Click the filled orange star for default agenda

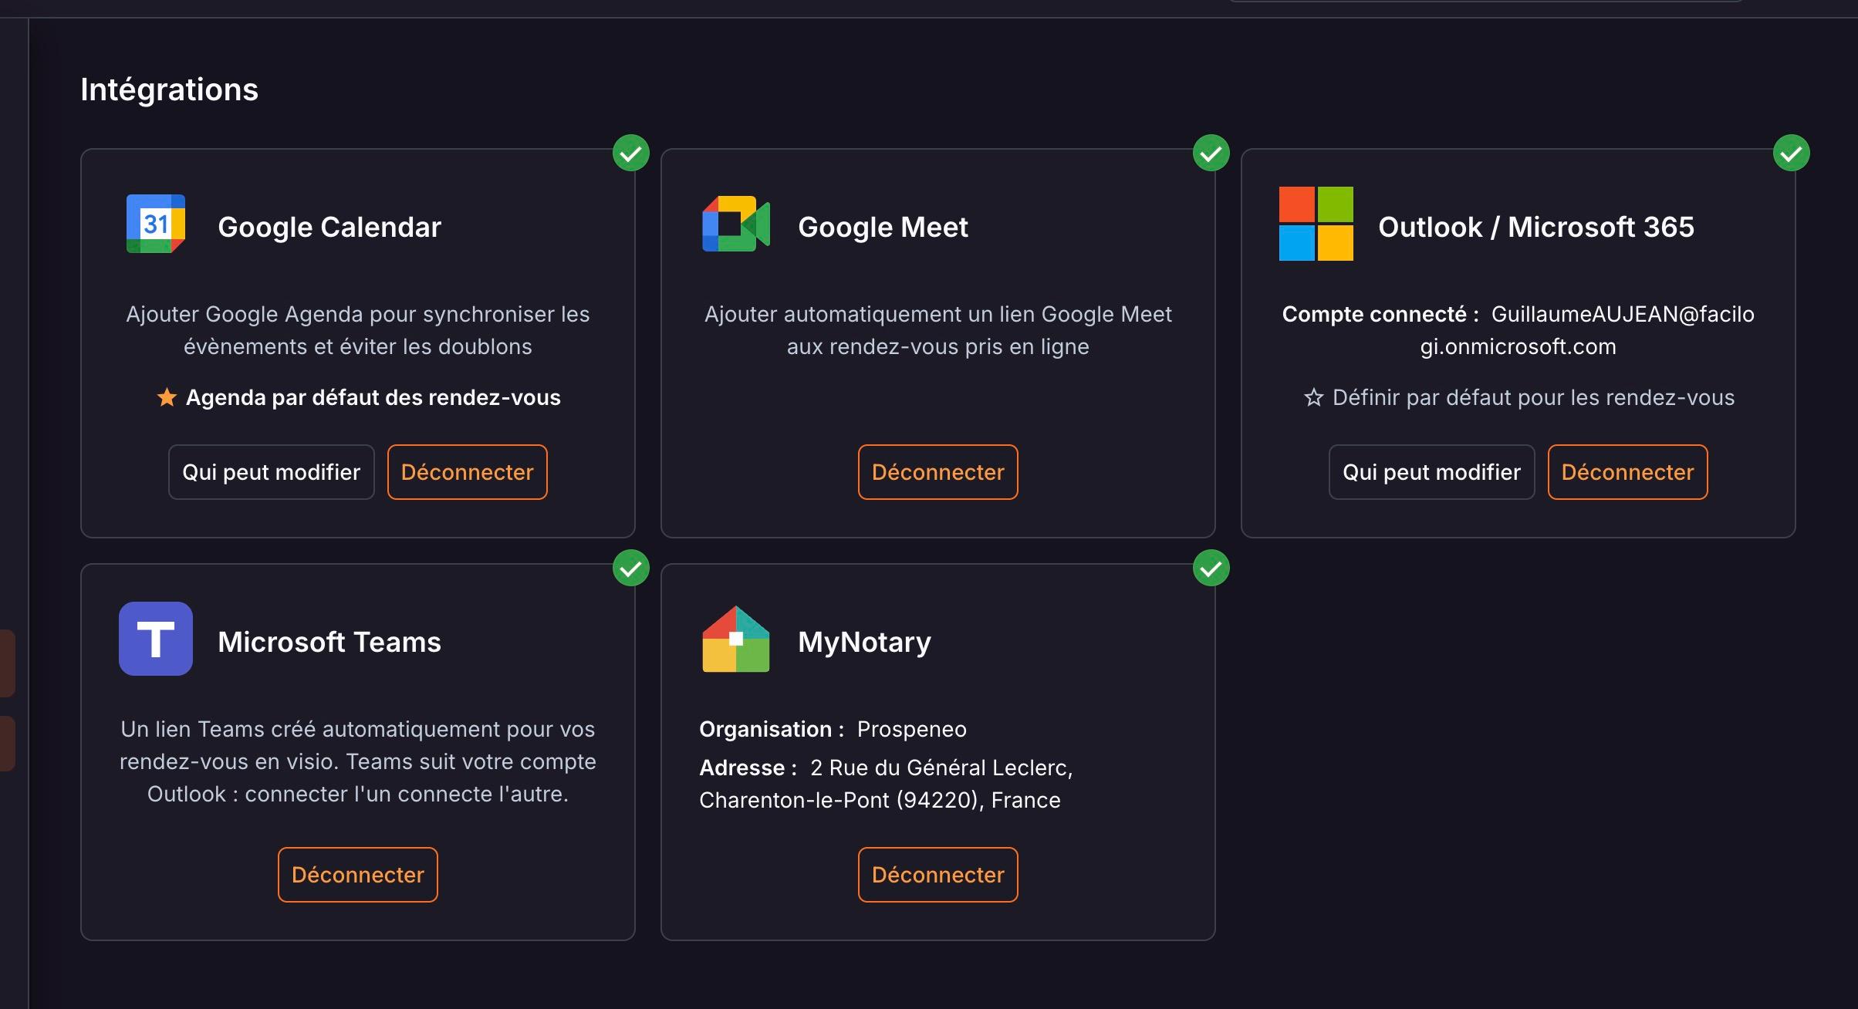(x=167, y=397)
